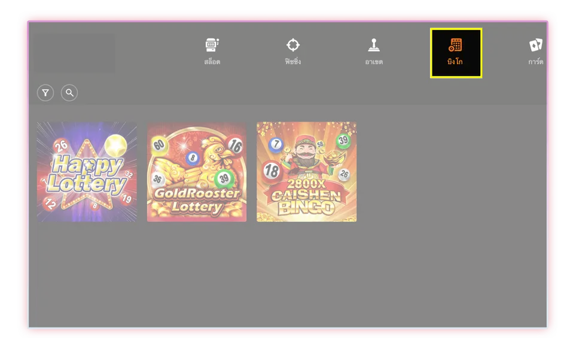Screen dimensions: 570x361
Task: Open the Happy Lottery game
Action: [87, 172]
